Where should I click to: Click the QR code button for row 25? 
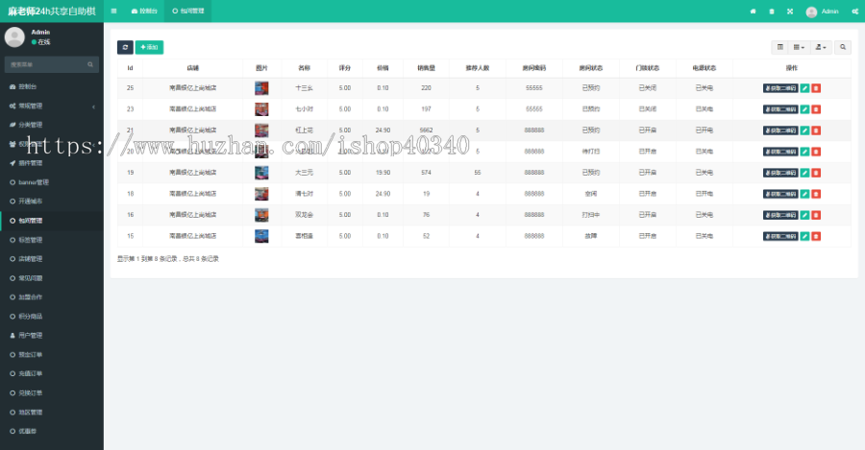[780, 88]
